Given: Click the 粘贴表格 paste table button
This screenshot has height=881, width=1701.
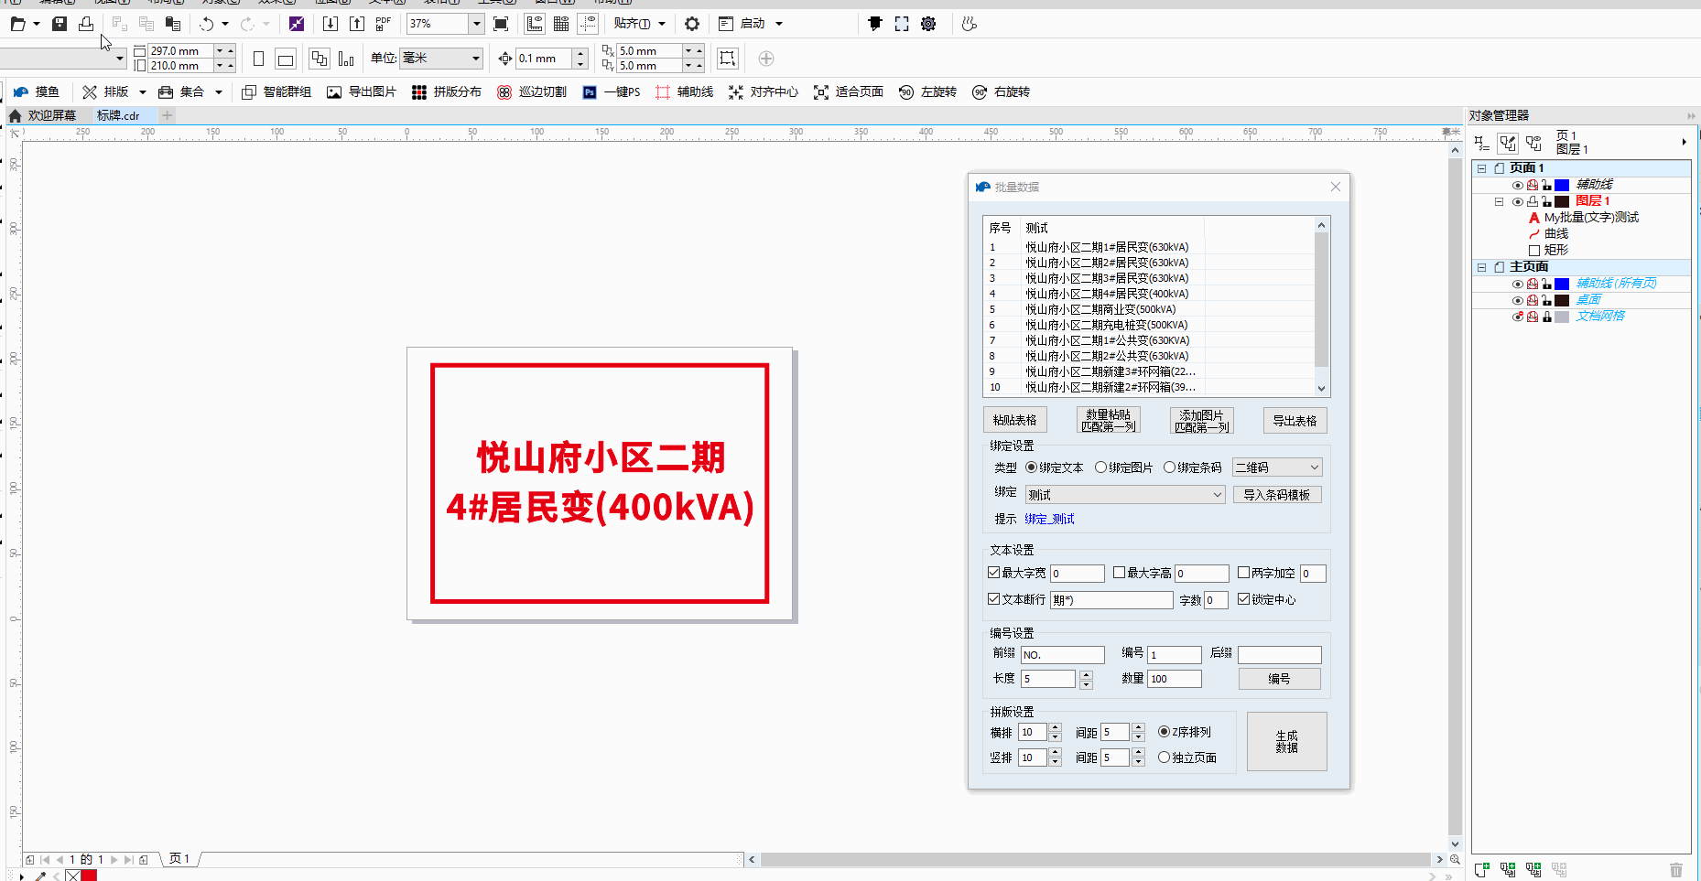Looking at the screenshot, I should (1014, 420).
